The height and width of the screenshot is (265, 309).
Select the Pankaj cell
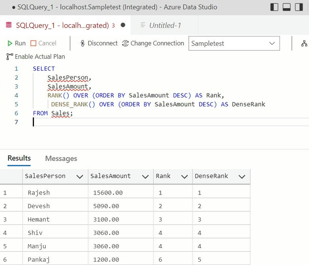tap(55, 259)
